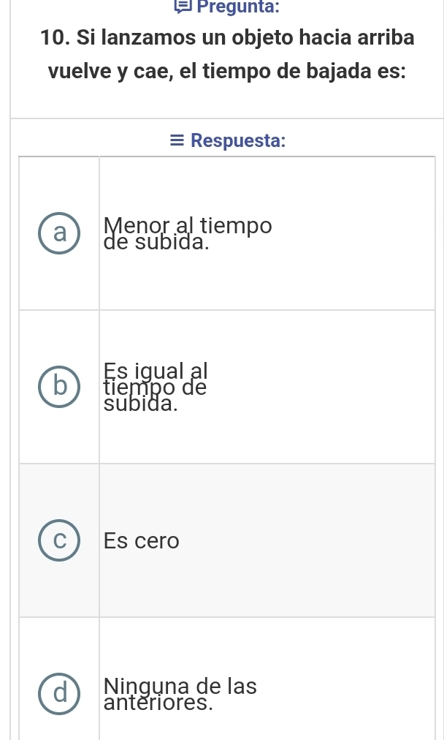Select radio option c circle
The image size is (444, 740).
point(58,540)
